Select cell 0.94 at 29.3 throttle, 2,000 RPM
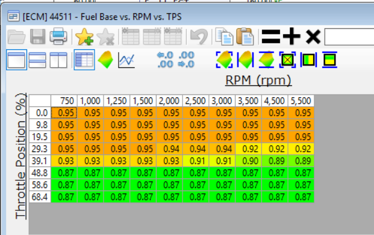374x235 pixels. click(x=169, y=149)
